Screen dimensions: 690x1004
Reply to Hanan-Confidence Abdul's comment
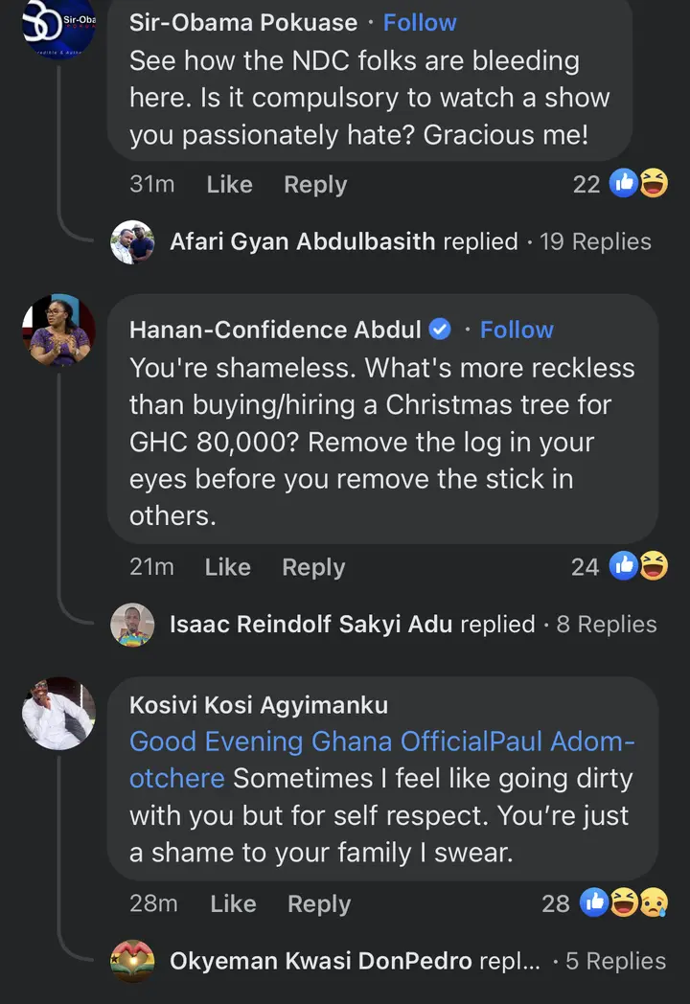[313, 567]
